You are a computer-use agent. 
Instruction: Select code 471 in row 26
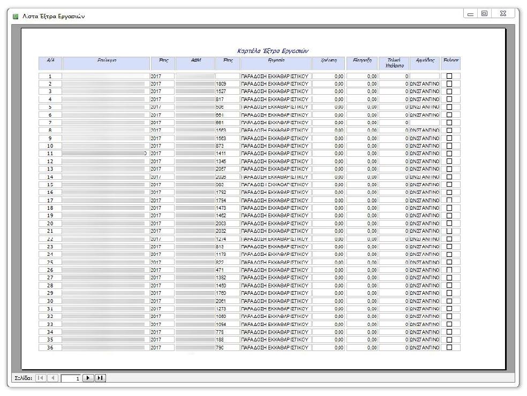point(220,270)
